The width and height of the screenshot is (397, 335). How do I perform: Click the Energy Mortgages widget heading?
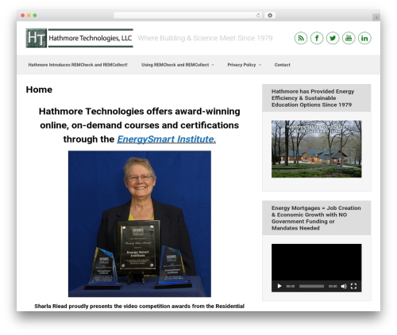click(x=316, y=218)
